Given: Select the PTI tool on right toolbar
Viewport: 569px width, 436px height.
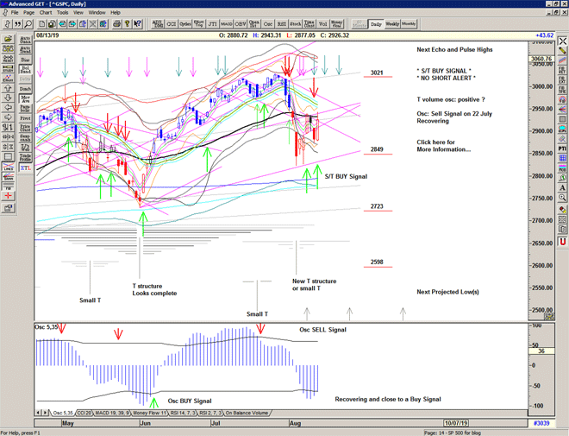Looking at the screenshot, I should coord(562,148).
